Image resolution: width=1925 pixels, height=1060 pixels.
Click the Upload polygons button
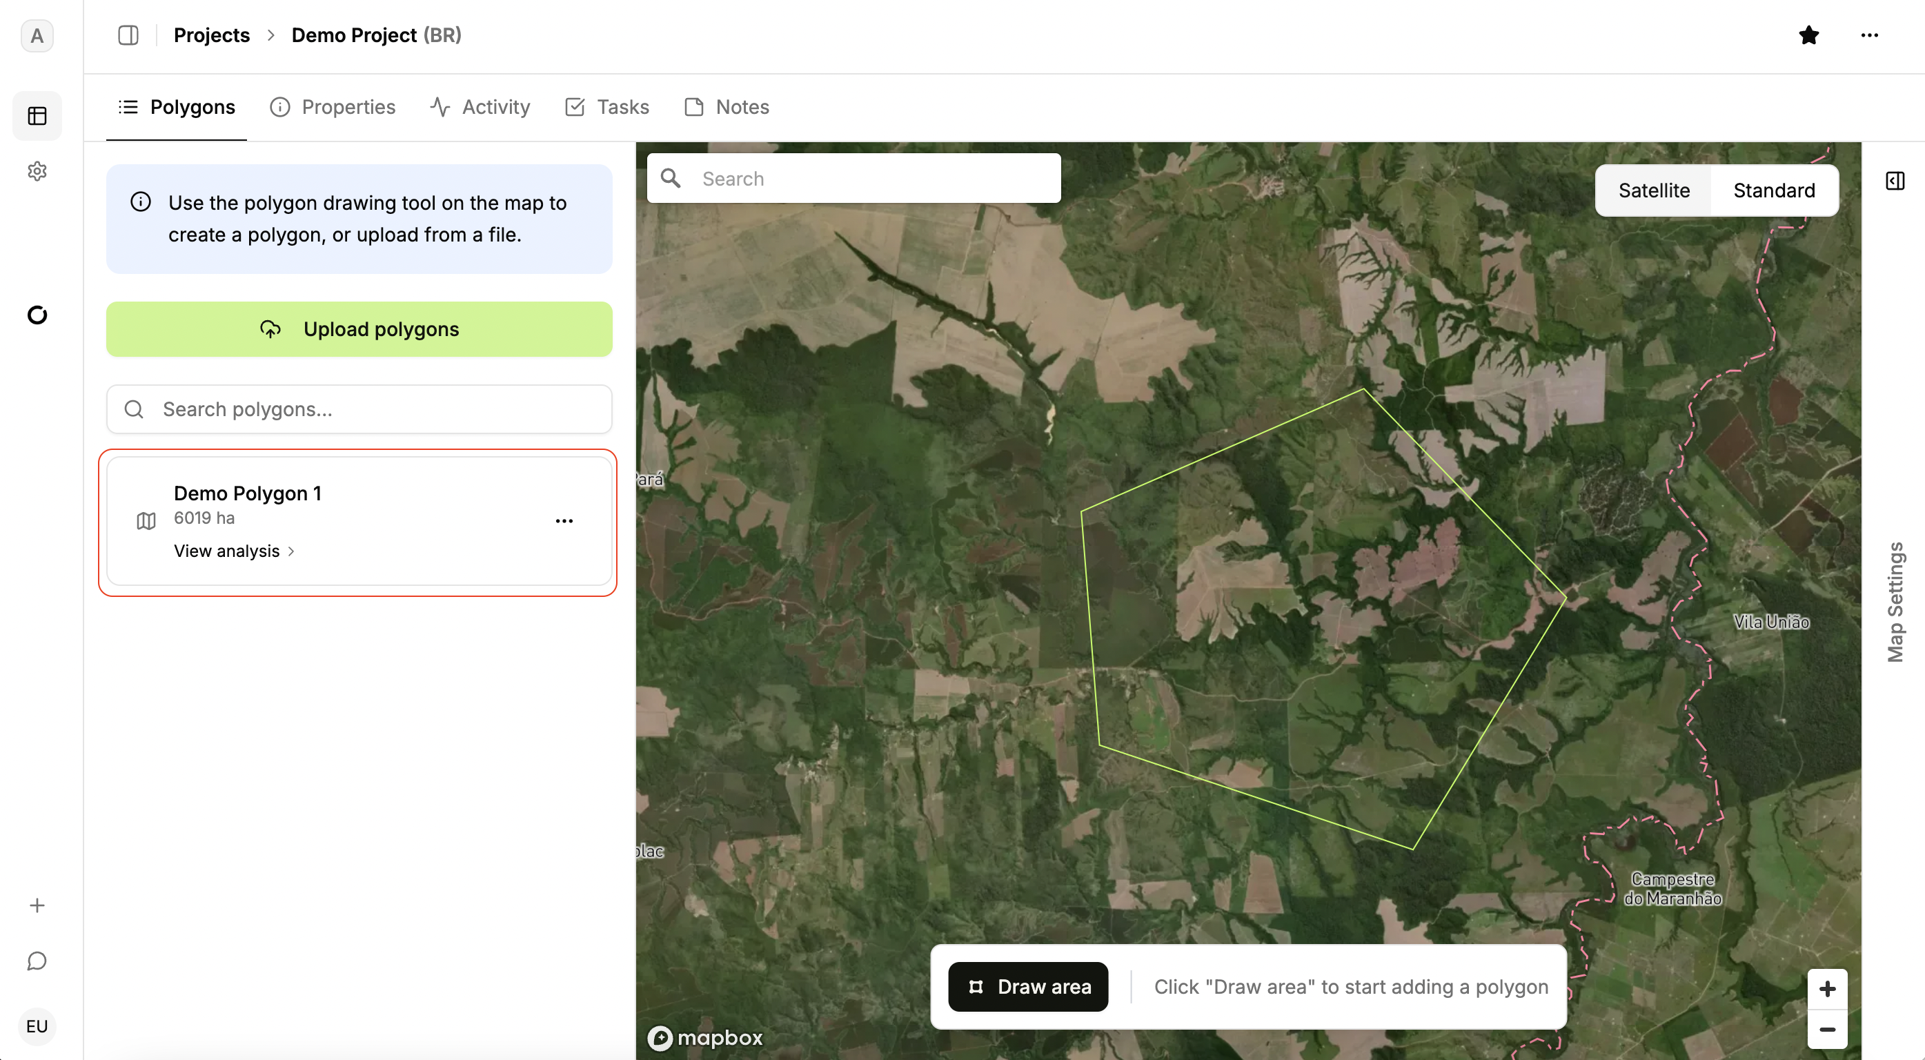359,329
